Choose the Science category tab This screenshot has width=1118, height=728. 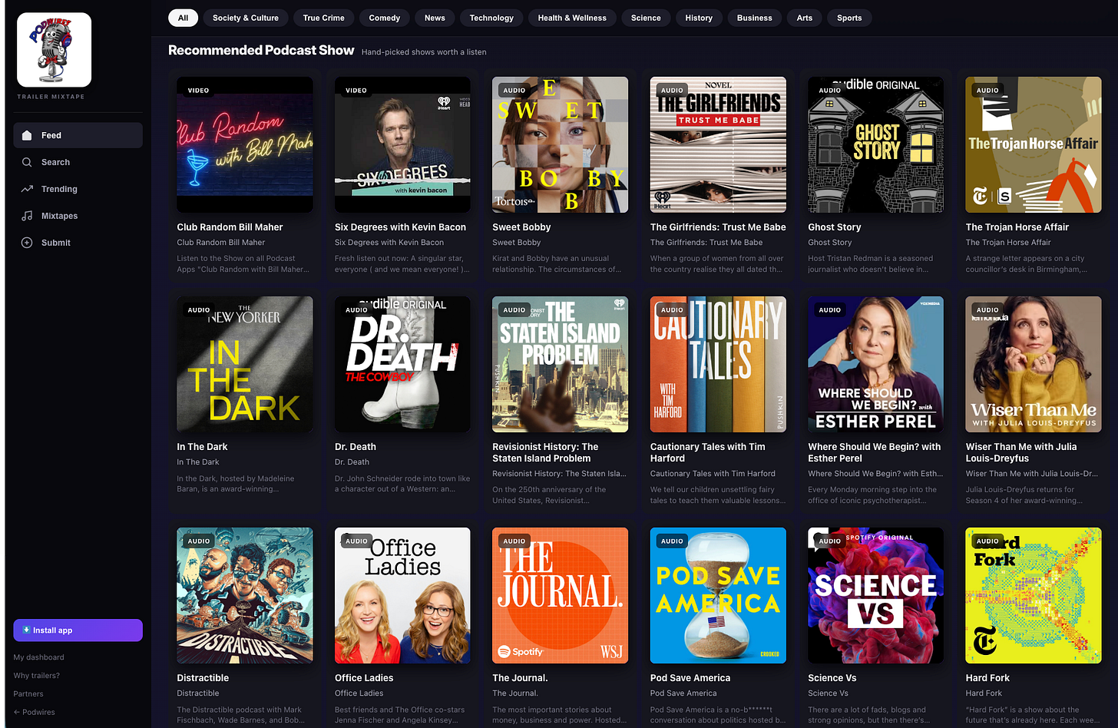[x=646, y=18]
